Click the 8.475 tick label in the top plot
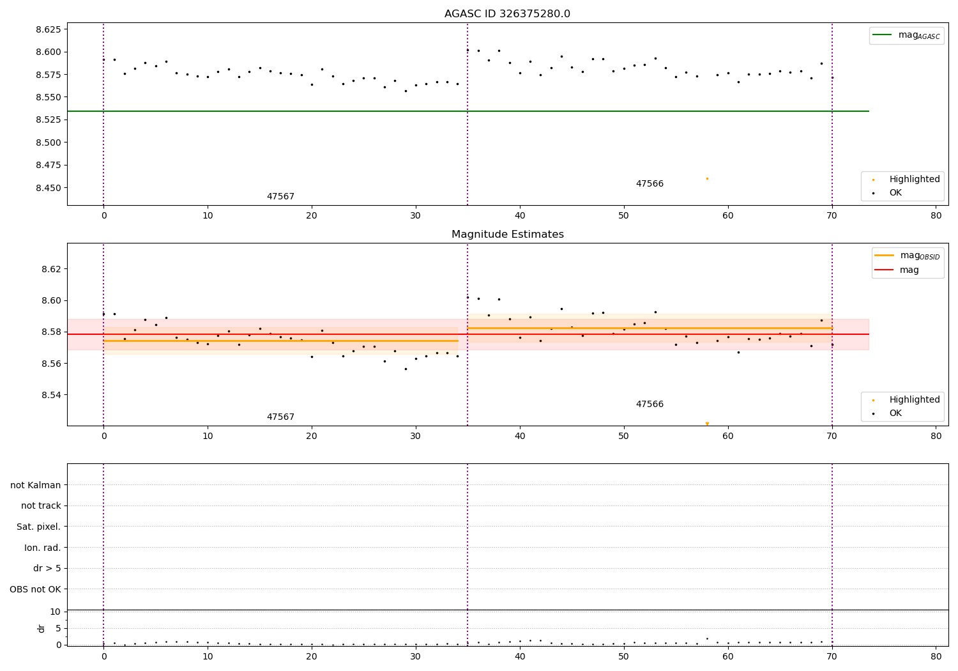This screenshot has width=958, height=671. [x=48, y=165]
